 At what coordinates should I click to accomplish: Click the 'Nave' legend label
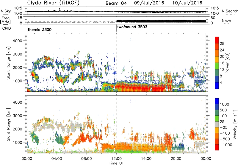point(226,21)
